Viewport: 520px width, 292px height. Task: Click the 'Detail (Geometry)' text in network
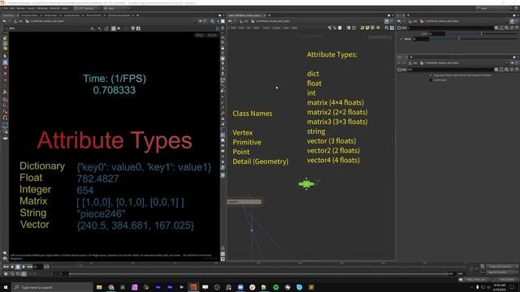coord(260,161)
